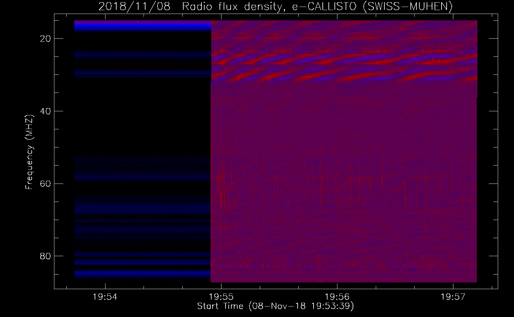Click the 19:54 time tick label
Screen dimensions: 514x317
pos(105,297)
